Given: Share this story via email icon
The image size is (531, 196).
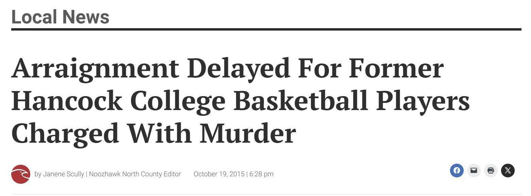Looking at the screenshot, I should coord(474,171).
